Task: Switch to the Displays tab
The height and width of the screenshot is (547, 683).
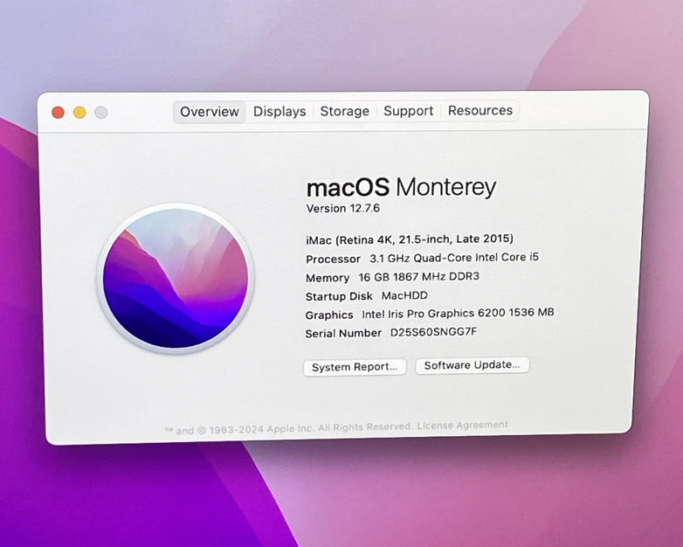Action: point(279,111)
